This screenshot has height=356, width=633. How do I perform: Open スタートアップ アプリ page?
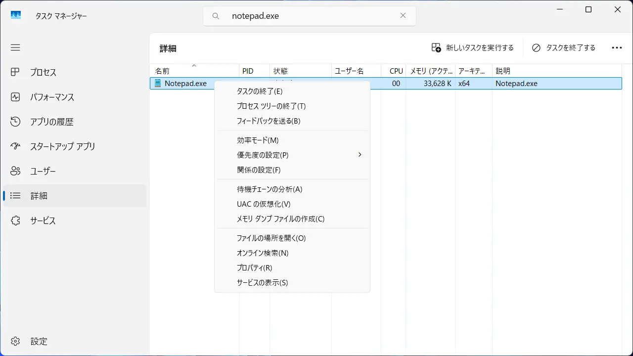pyautogui.click(x=75, y=146)
